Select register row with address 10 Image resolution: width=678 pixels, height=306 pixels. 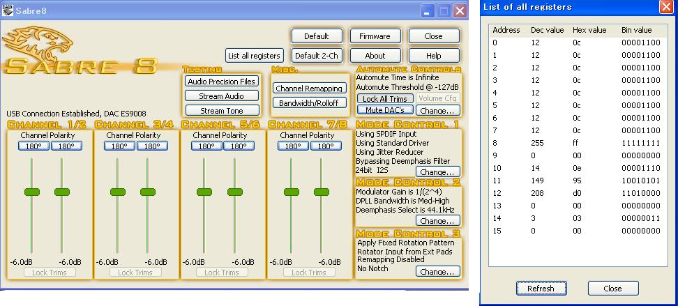tap(578, 168)
